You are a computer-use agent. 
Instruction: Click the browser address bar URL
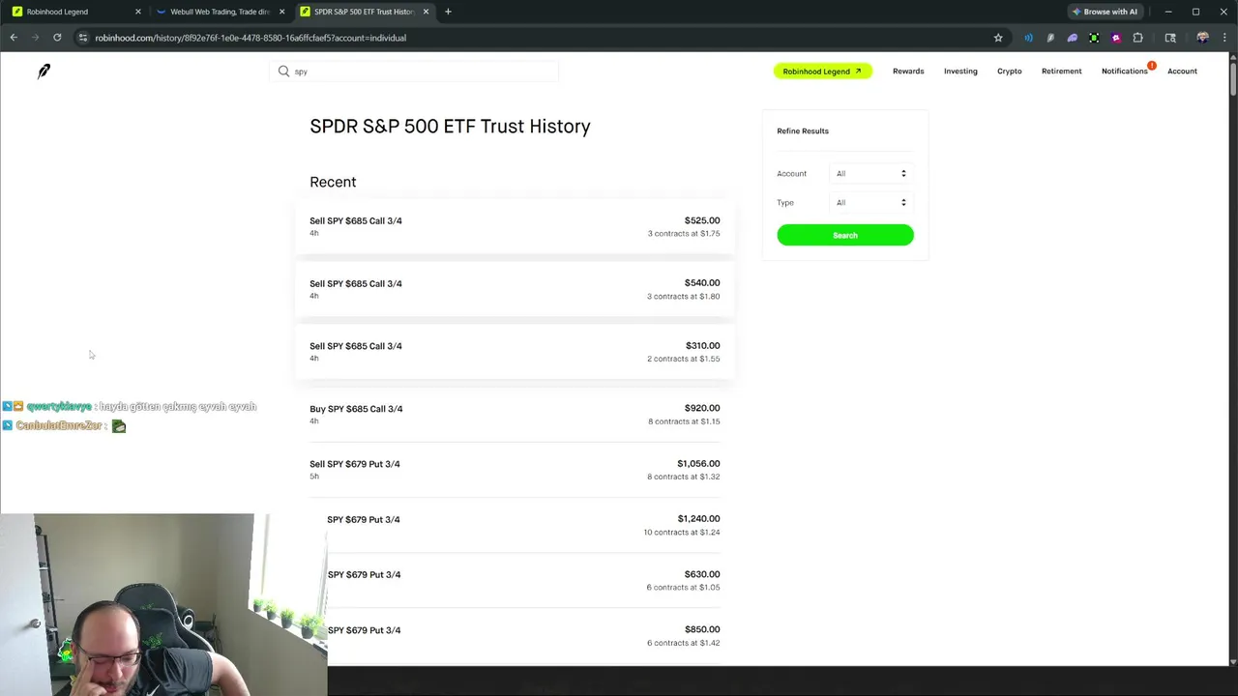251,38
